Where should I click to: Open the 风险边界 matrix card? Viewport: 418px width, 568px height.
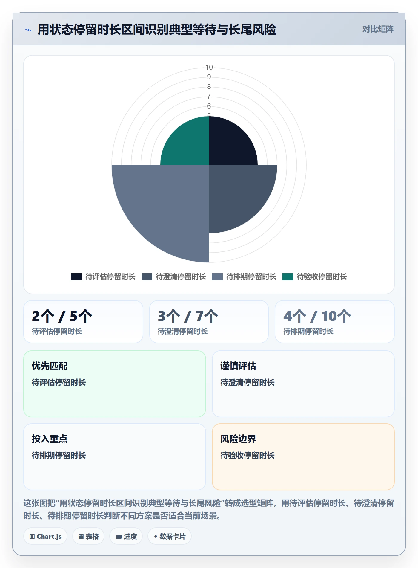(303, 457)
